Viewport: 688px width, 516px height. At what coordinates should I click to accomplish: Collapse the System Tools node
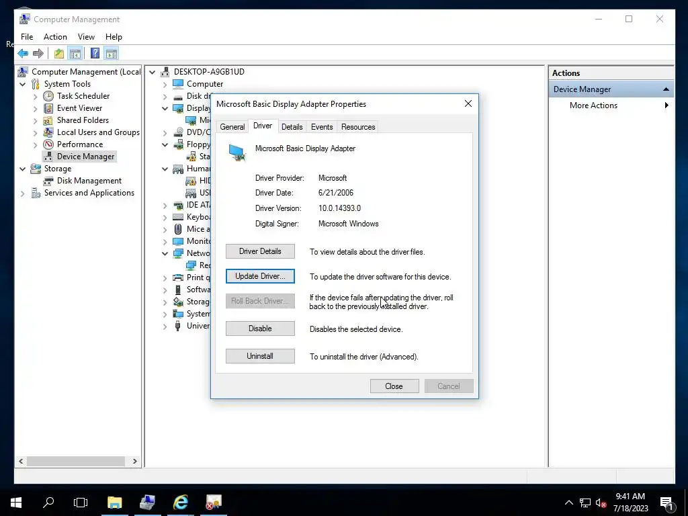click(x=23, y=84)
